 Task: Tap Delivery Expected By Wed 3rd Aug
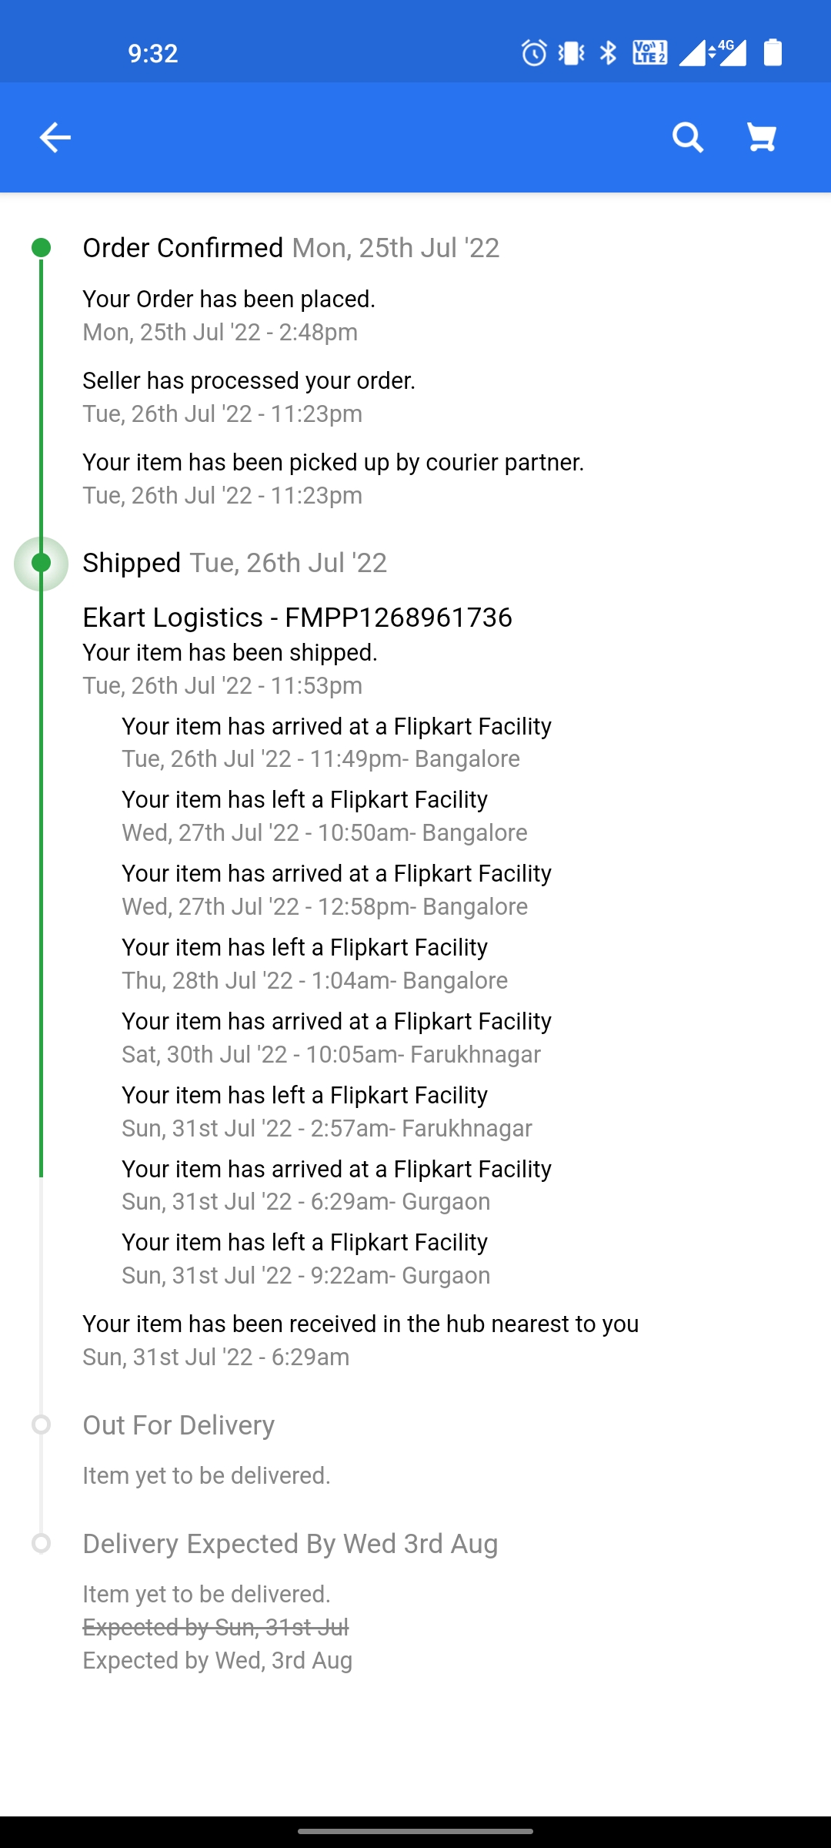(290, 1544)
